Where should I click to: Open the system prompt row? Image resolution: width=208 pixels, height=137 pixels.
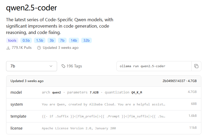104,104
